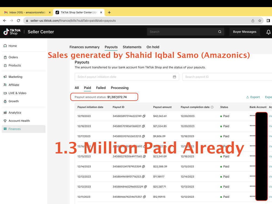Click the Payout initiation date column header
This screenshot has width=272, height=204.
pyautogui.click(x=90, y=107)
